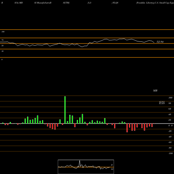
Task: Click the 'Franklin Libertyq U.S. Small Cap' title
Action: coord(155,3)
